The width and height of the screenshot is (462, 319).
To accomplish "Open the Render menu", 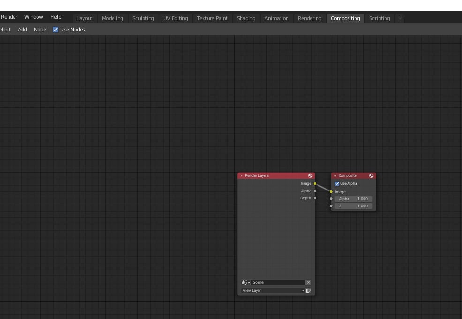I will 9,17.
